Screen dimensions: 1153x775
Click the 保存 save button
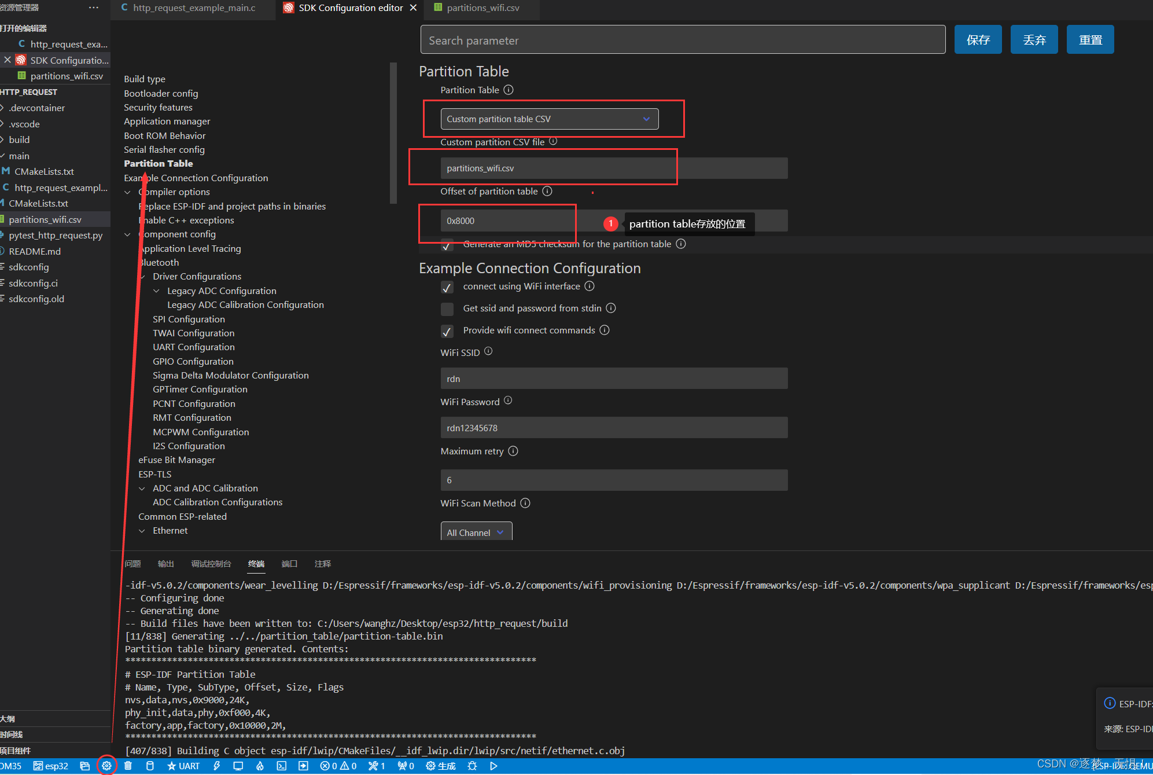(977, 40)
